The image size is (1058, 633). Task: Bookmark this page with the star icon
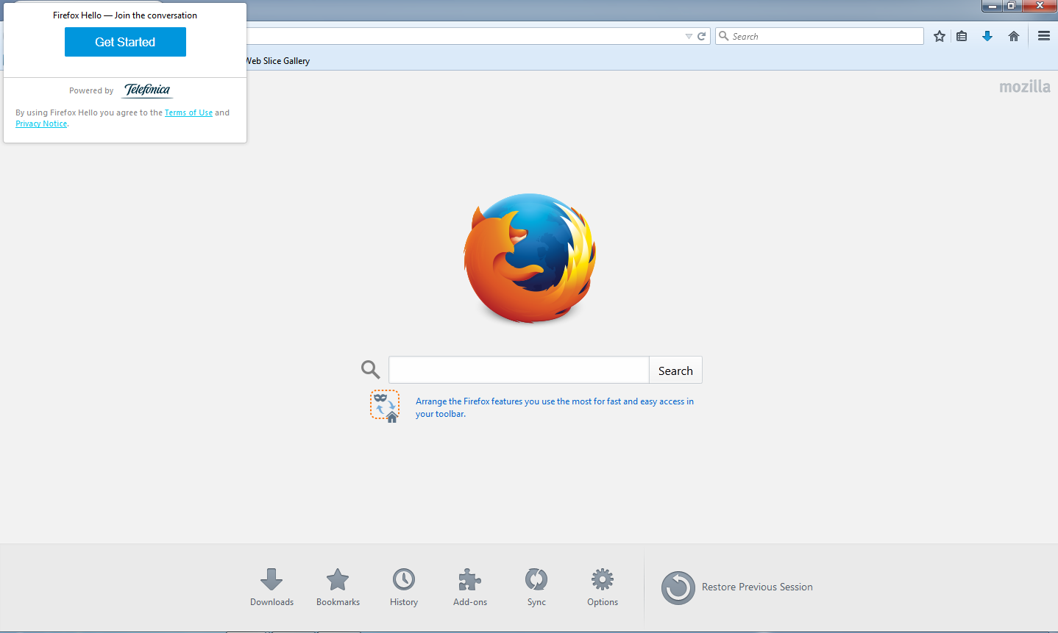tap(940, 36)
